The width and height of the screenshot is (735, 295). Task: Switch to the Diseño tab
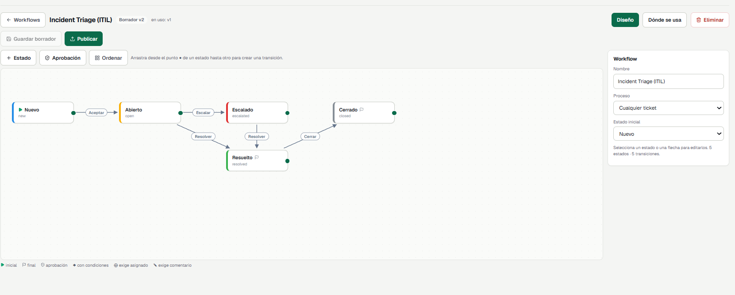(625, 20)
